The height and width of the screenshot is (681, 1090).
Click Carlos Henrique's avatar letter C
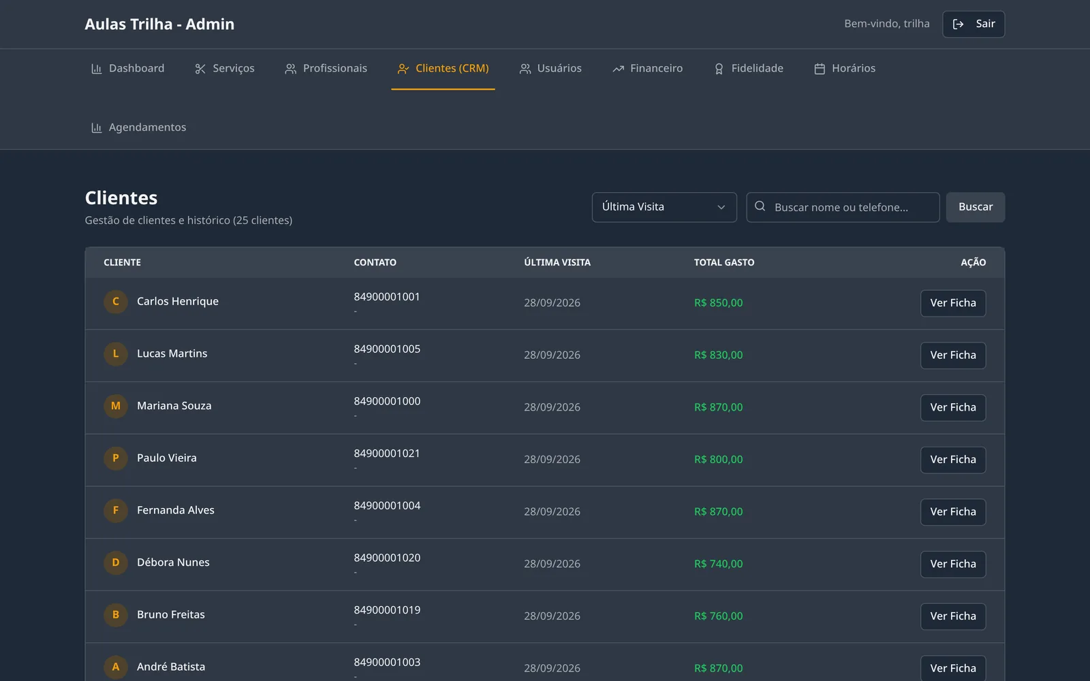click(x=116, y=301)
